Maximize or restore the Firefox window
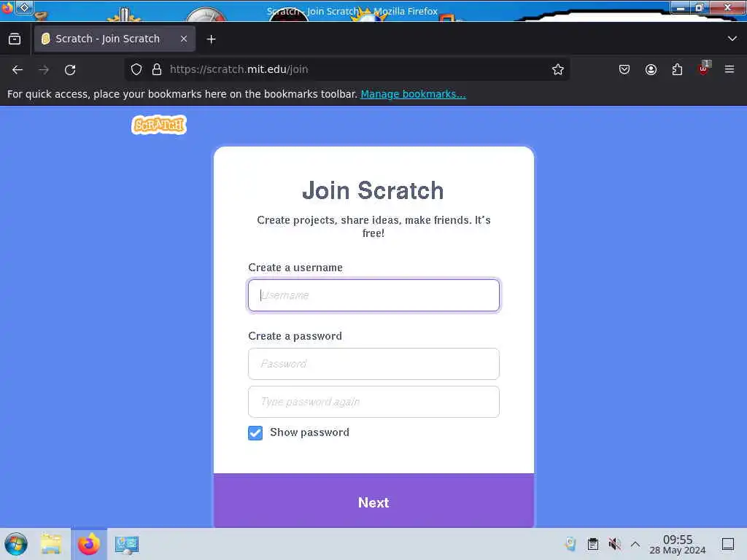 [700, 7]
